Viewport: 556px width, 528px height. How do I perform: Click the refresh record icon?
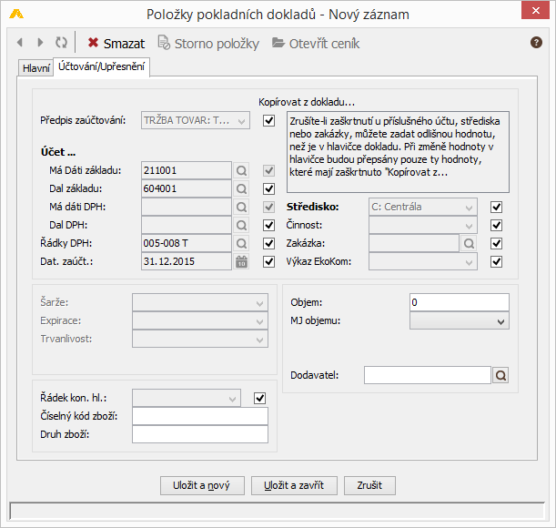click(61, 43)
